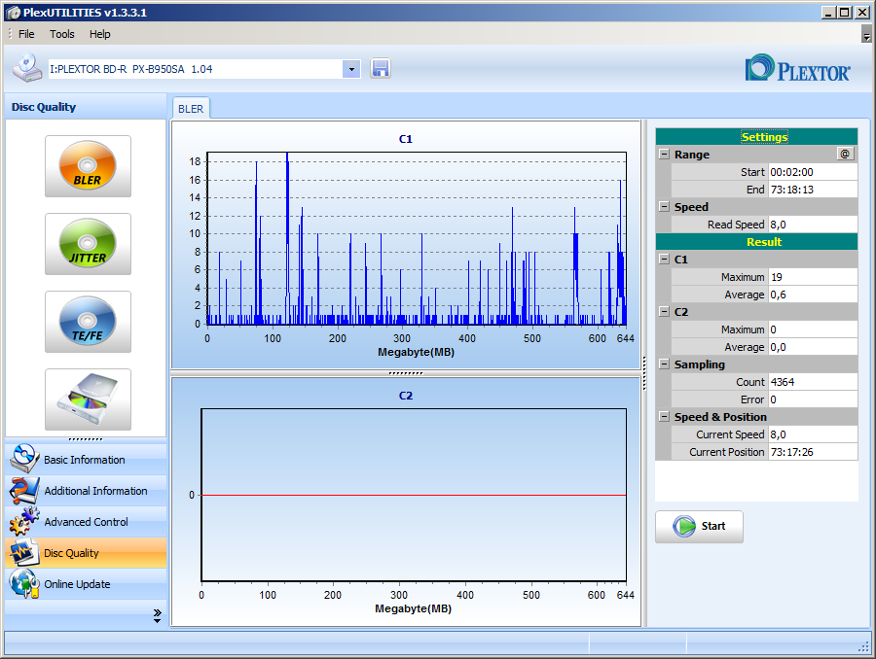The width and height of the screenshot is (876, 659).
Task: Click the save floppy disk icon
Action: tap(380, 69)
